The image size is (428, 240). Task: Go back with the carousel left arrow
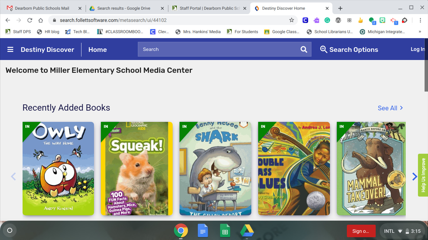click(13, 177)
